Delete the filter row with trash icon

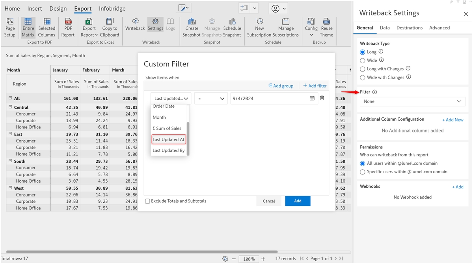click(322, 98)
